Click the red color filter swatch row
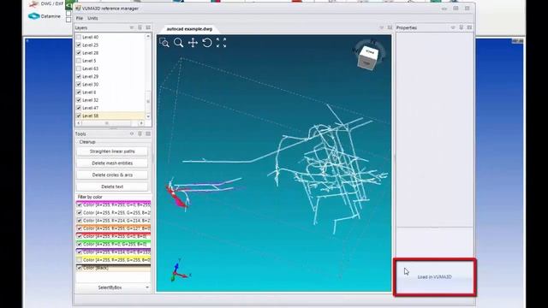 (x=113, y=236)
